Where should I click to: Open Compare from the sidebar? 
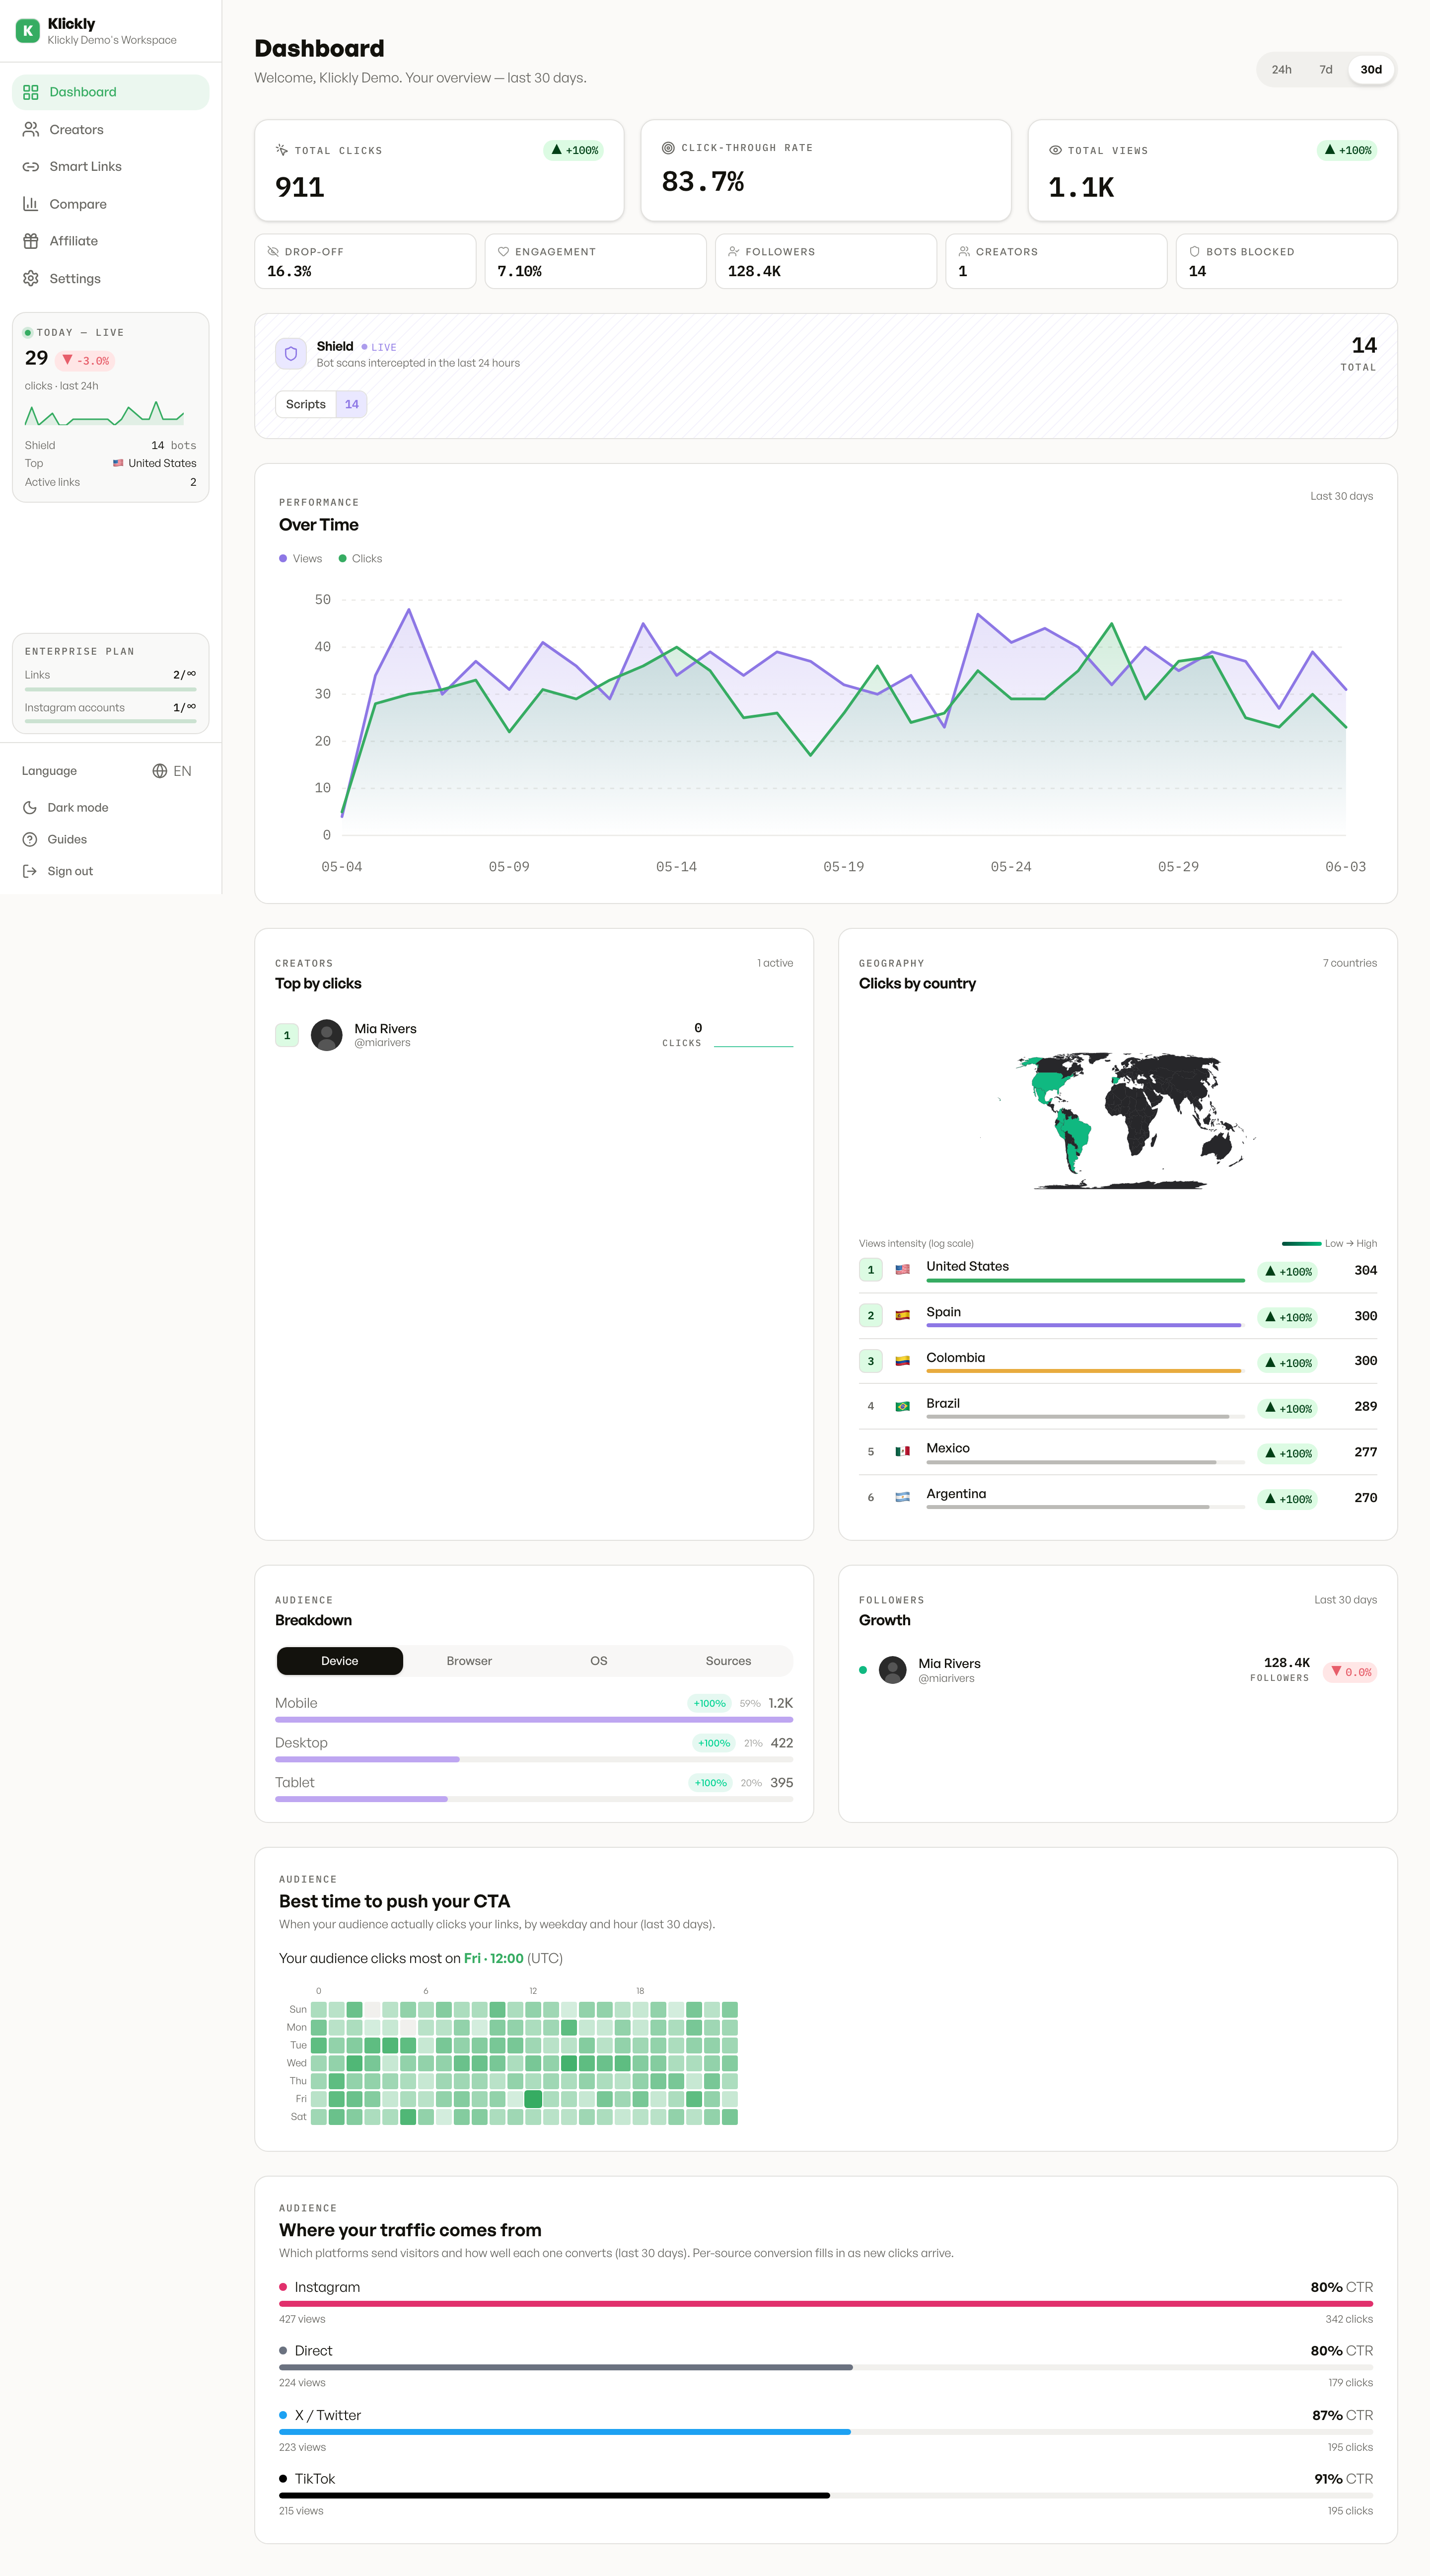(x=111, y=204)
